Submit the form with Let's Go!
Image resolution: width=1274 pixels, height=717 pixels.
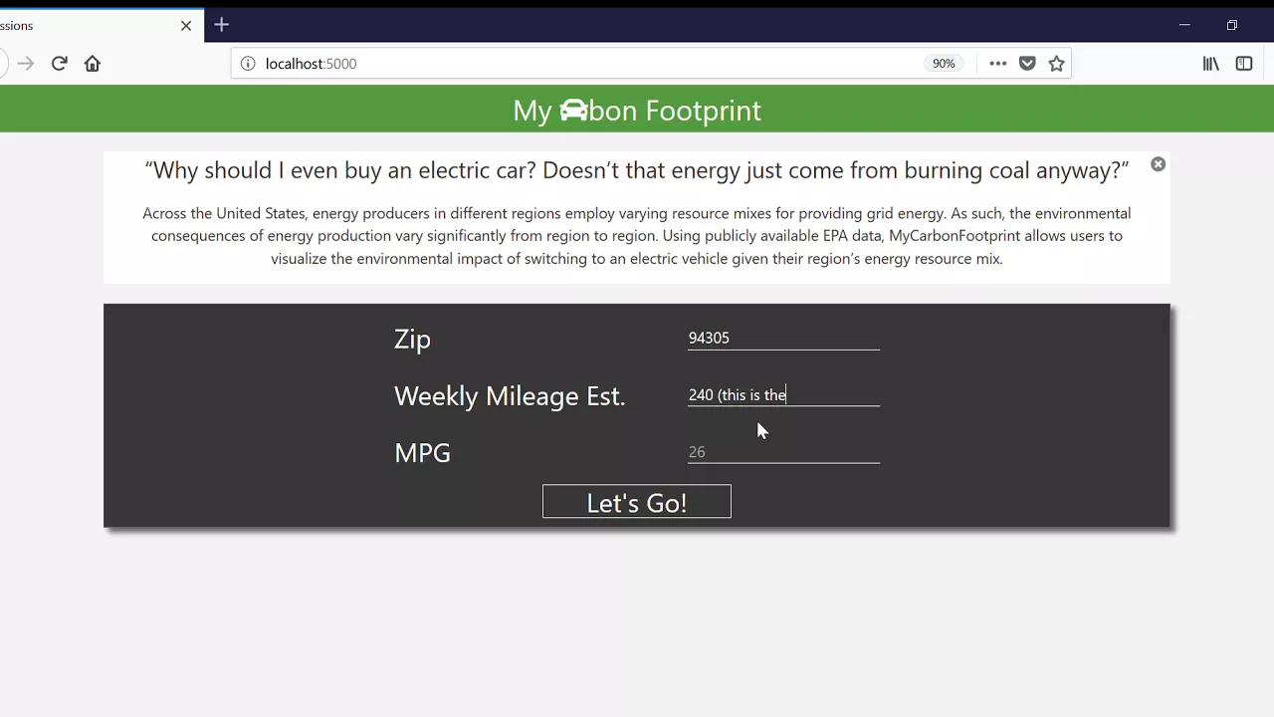(637, 502)
